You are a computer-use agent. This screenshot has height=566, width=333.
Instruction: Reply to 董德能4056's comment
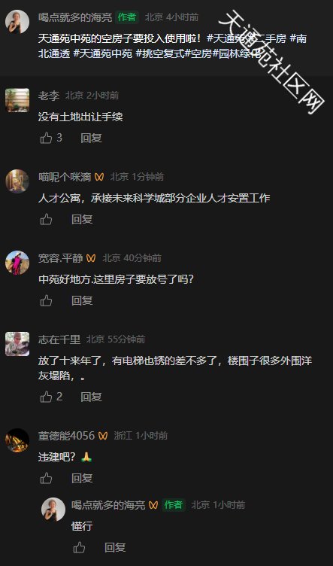coord(82,478)
